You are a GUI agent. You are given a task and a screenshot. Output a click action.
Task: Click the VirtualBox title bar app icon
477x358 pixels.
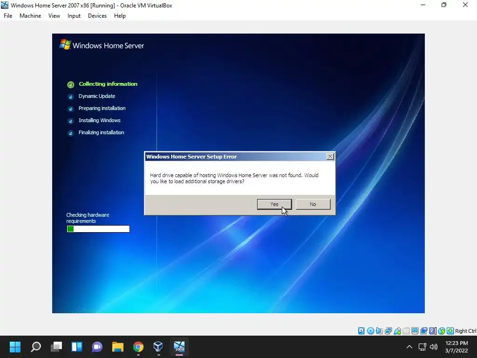[5, 5]
